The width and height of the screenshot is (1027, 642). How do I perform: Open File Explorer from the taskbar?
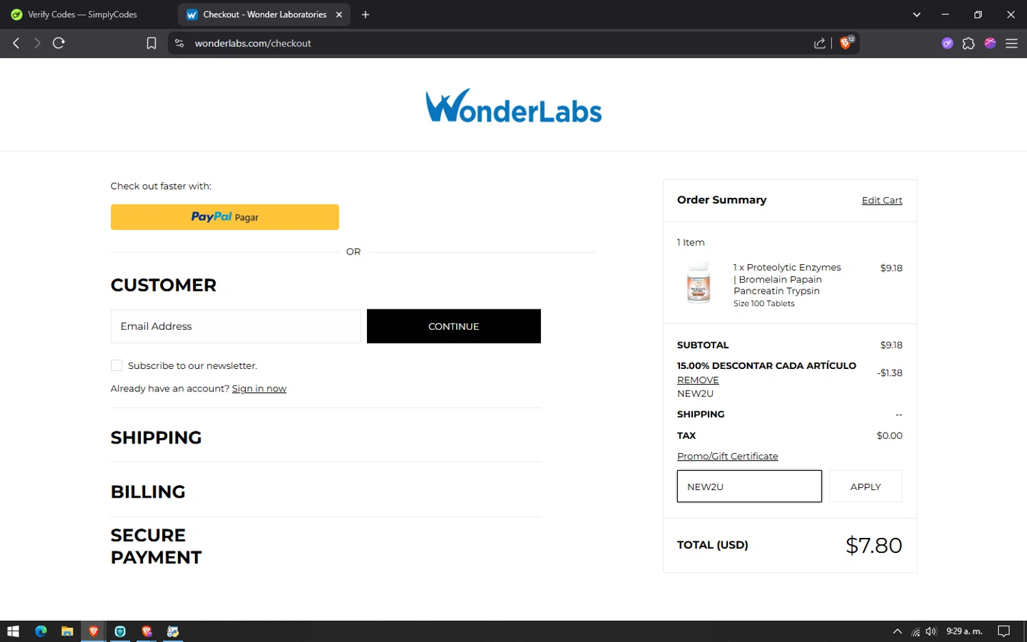point(67,631)
